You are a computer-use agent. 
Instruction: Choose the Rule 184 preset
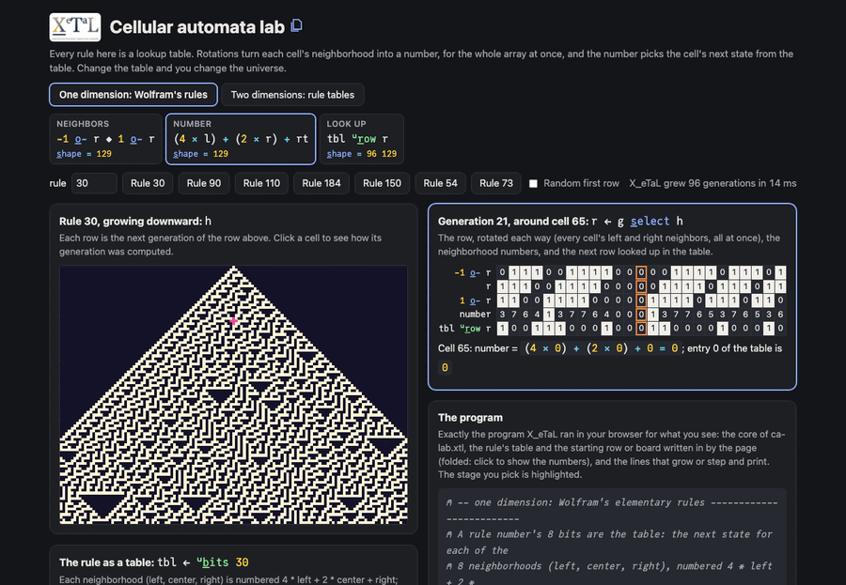click(321, 183)
